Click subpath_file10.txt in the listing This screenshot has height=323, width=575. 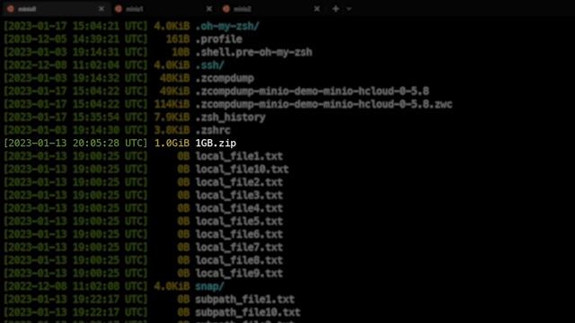(248, 312)
